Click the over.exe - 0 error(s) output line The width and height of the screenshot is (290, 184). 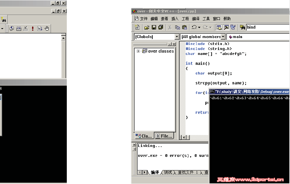coord(173,156)
